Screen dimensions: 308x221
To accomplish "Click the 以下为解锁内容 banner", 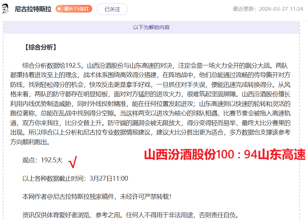I will [x=151, y=27].
